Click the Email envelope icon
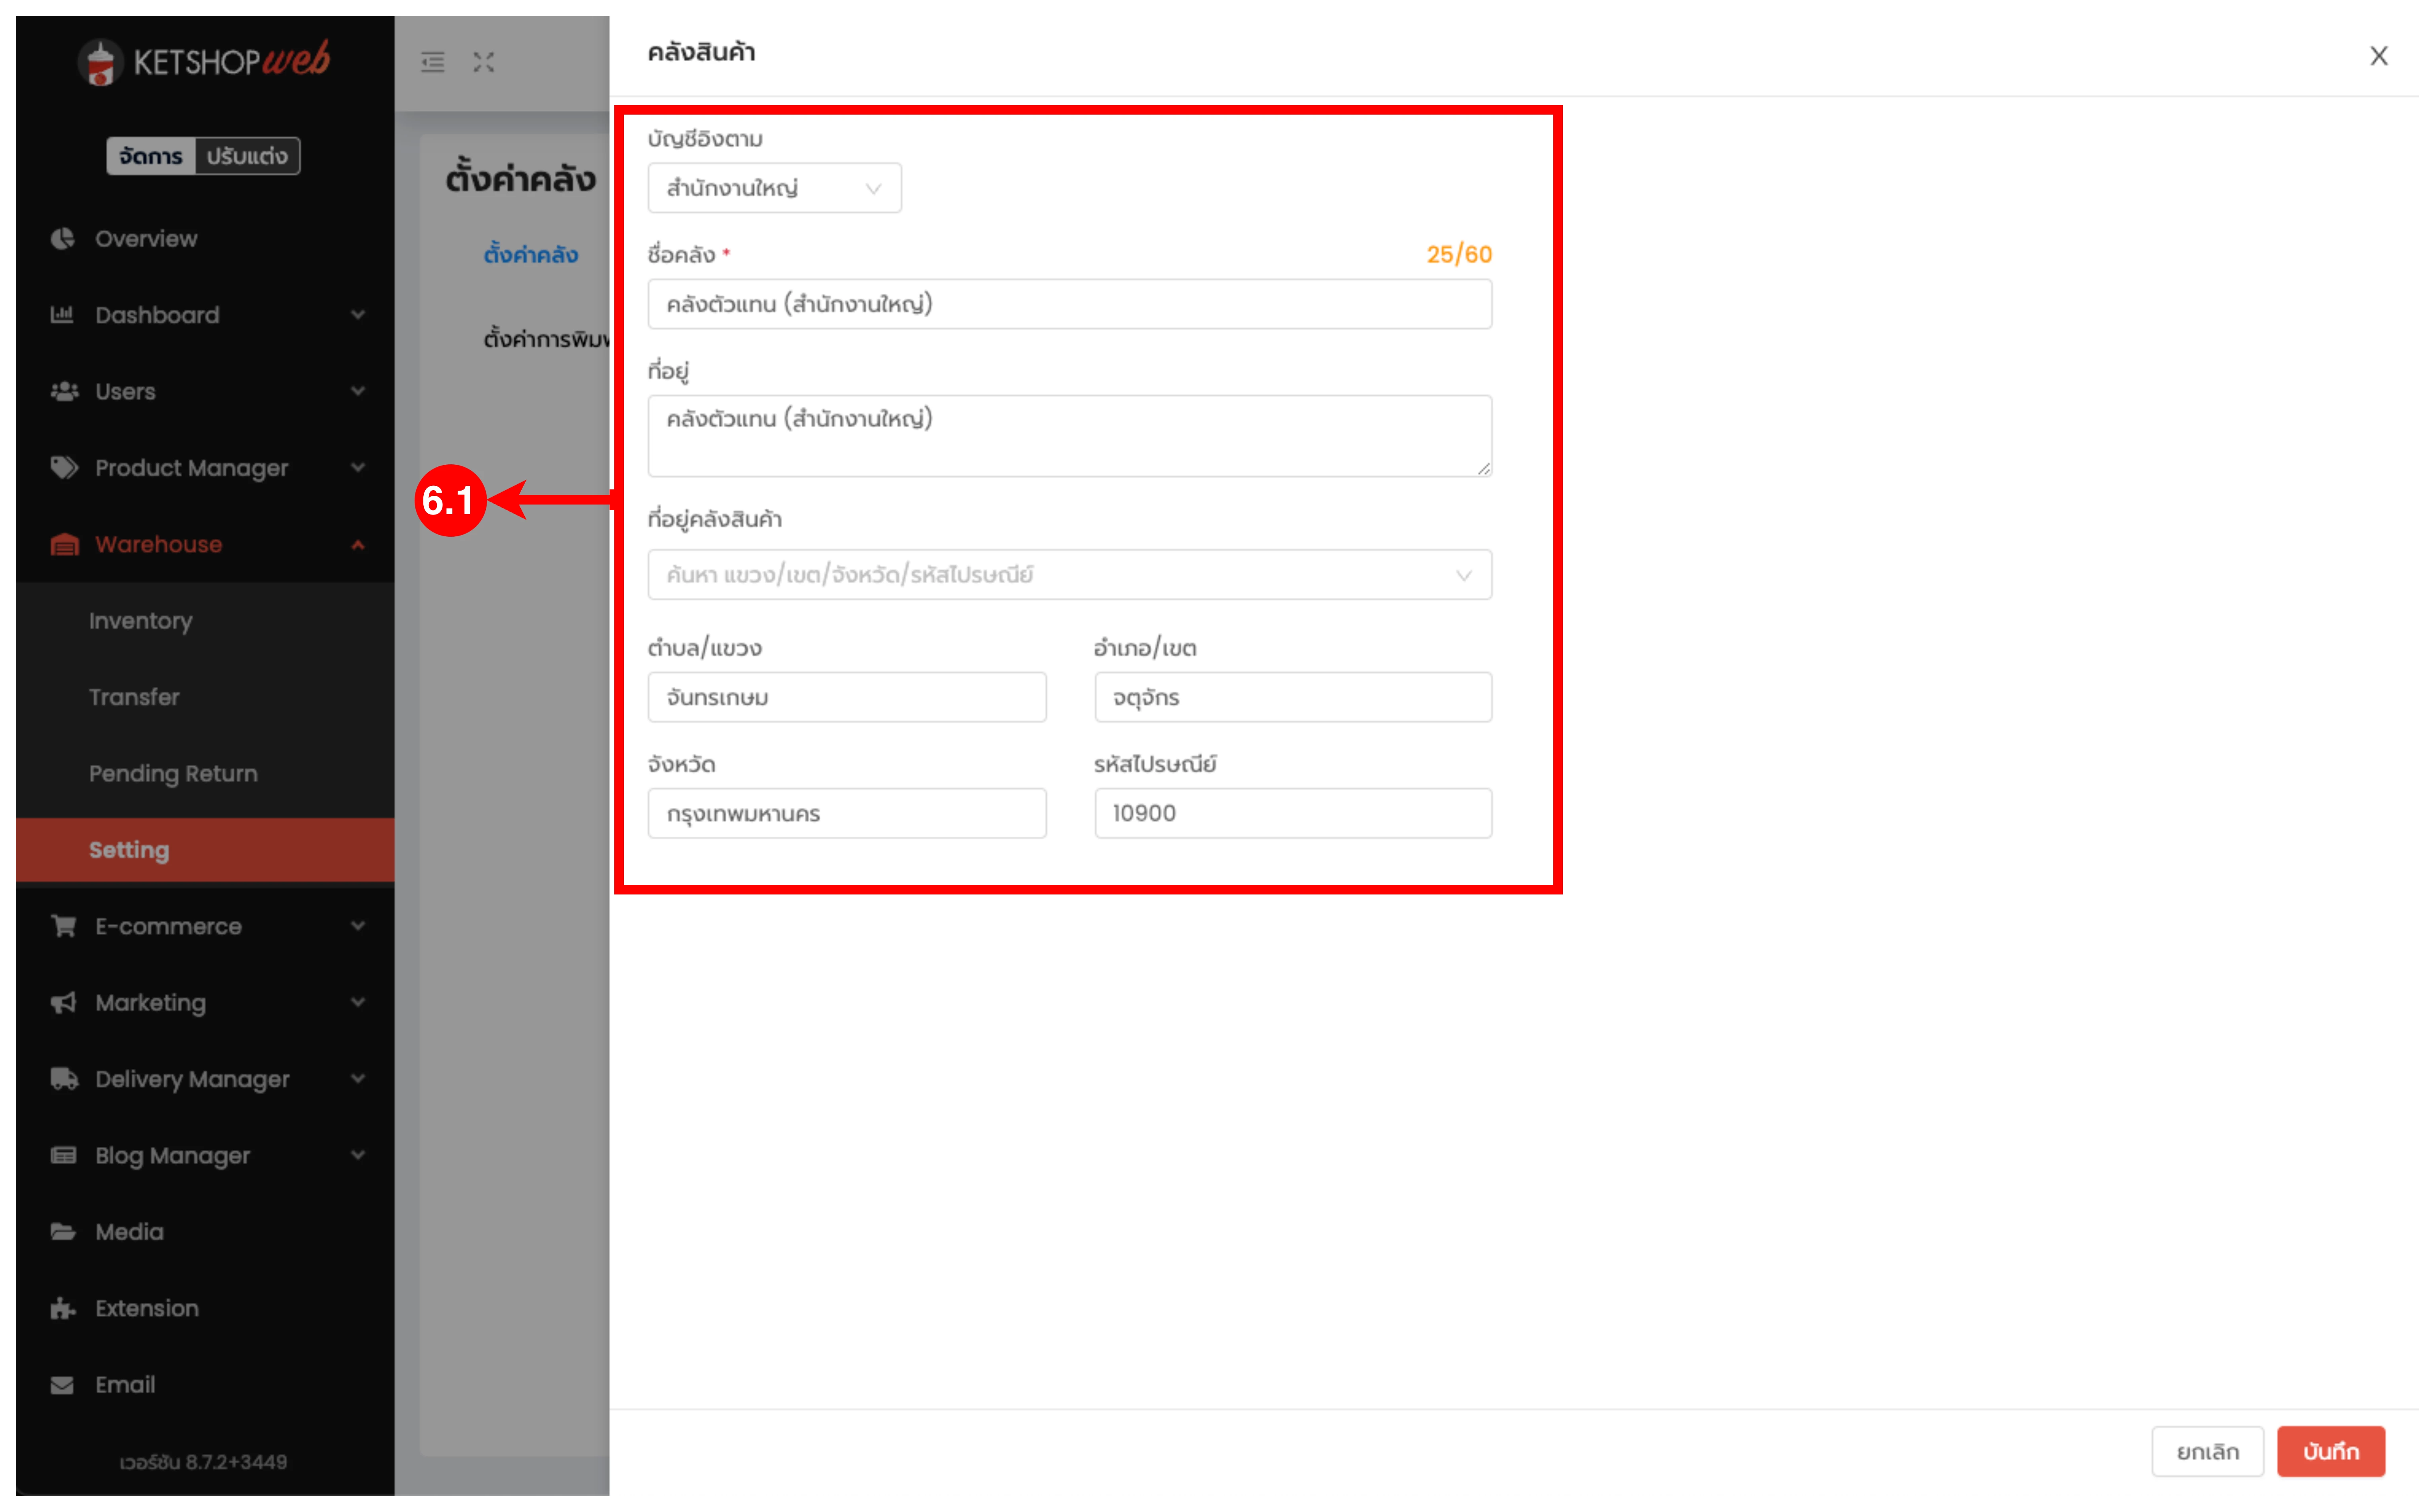 [x=63, y=1385]
